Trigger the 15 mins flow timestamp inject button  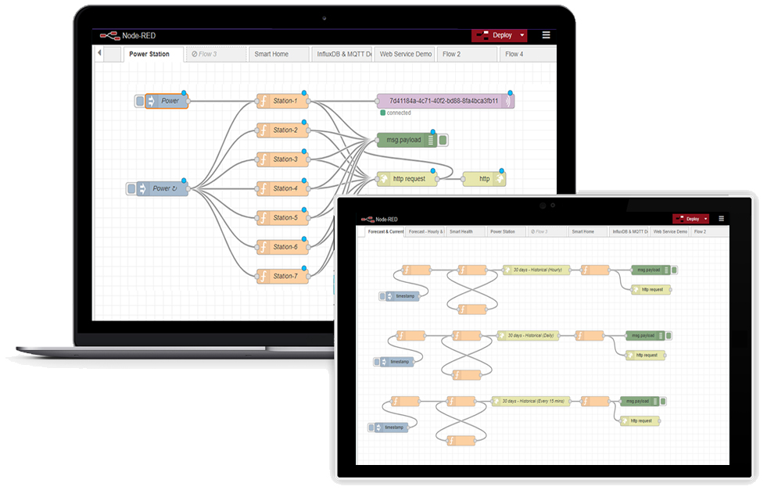click(371, 427)
